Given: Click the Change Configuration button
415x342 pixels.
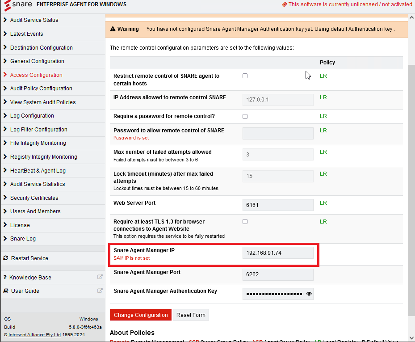Looking at the screenshot, I should [141, 315].
